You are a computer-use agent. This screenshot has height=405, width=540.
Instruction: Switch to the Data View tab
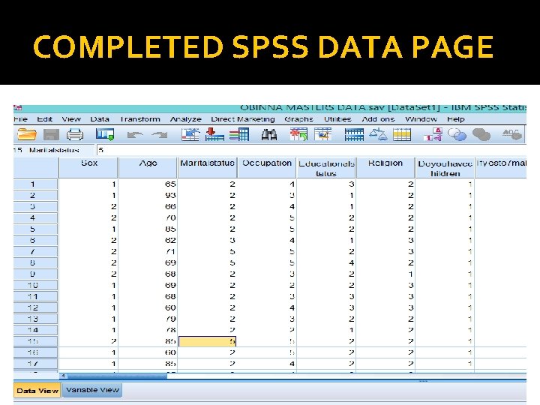coord(37,391)
